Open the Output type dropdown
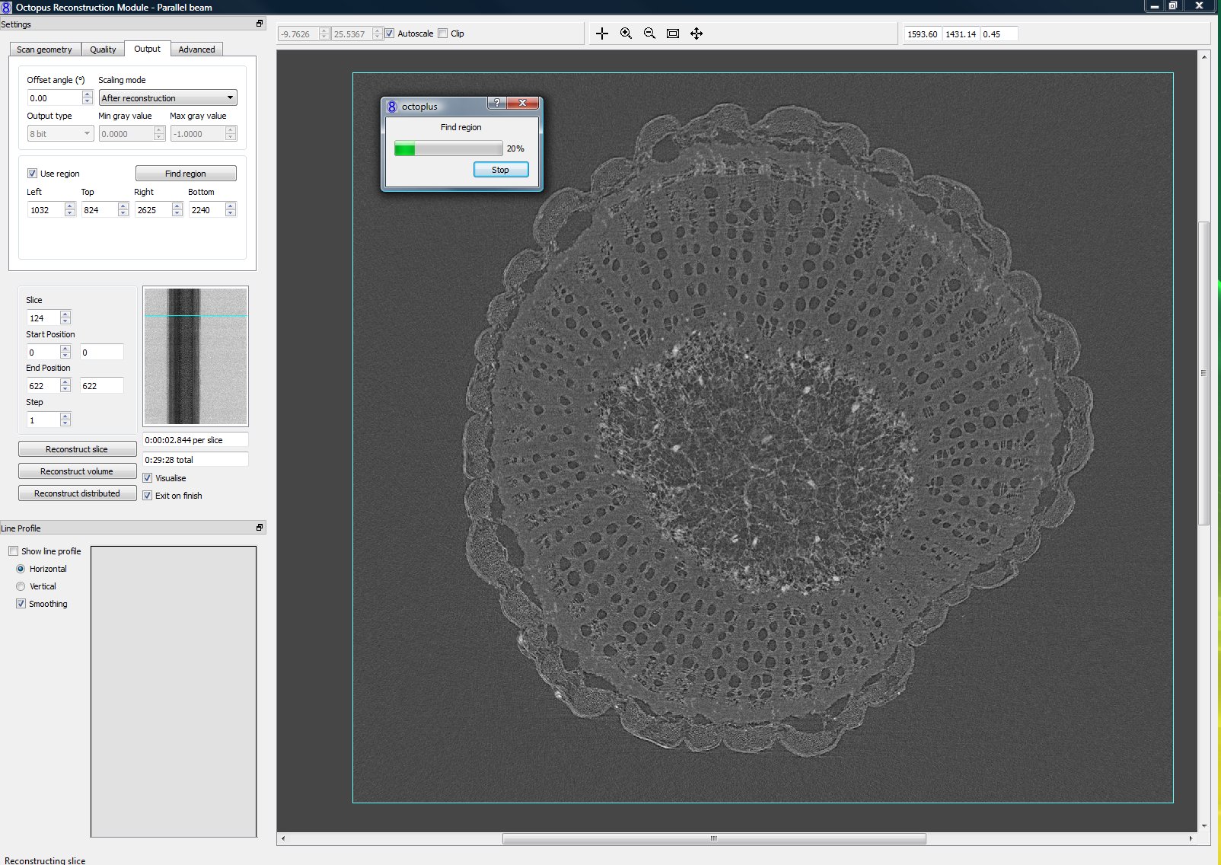Viewport: 1221px width, 865px height. [60, 134]
